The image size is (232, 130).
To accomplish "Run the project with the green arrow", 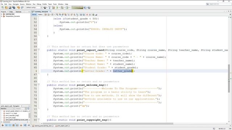I will point(57,8).
